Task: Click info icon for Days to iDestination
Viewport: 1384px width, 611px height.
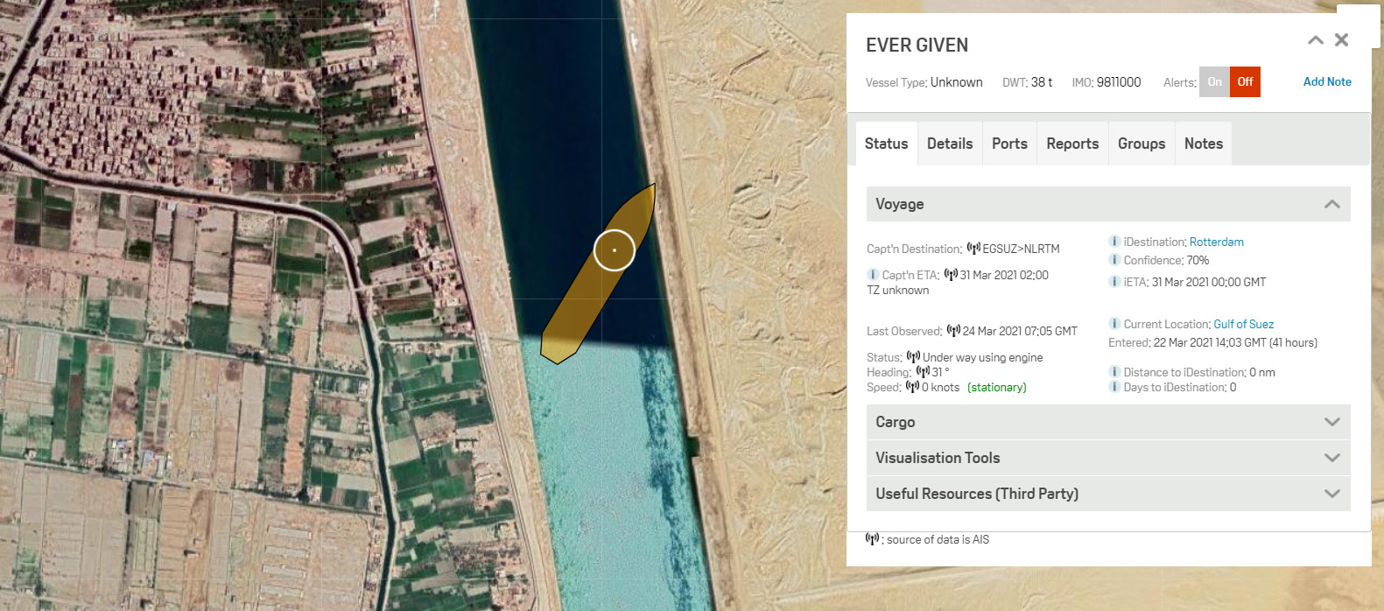Action: pyautogui.click(x=1114, y=387)
